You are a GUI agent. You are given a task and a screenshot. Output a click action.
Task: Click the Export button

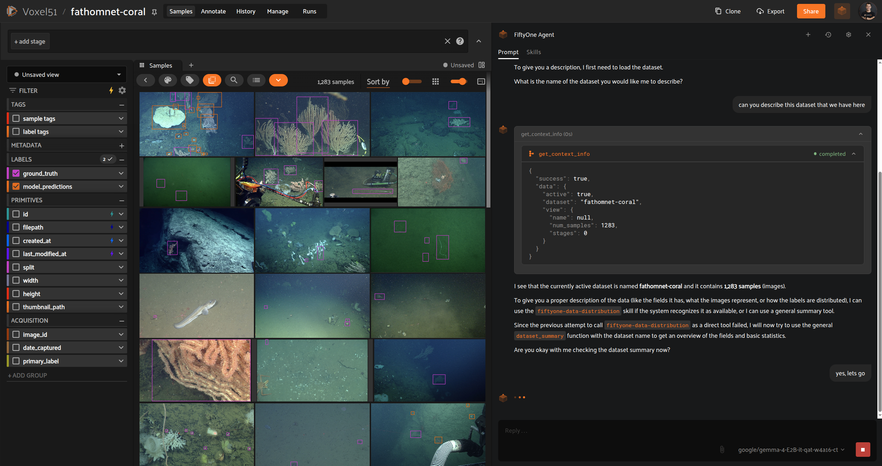tap(770, 11)
